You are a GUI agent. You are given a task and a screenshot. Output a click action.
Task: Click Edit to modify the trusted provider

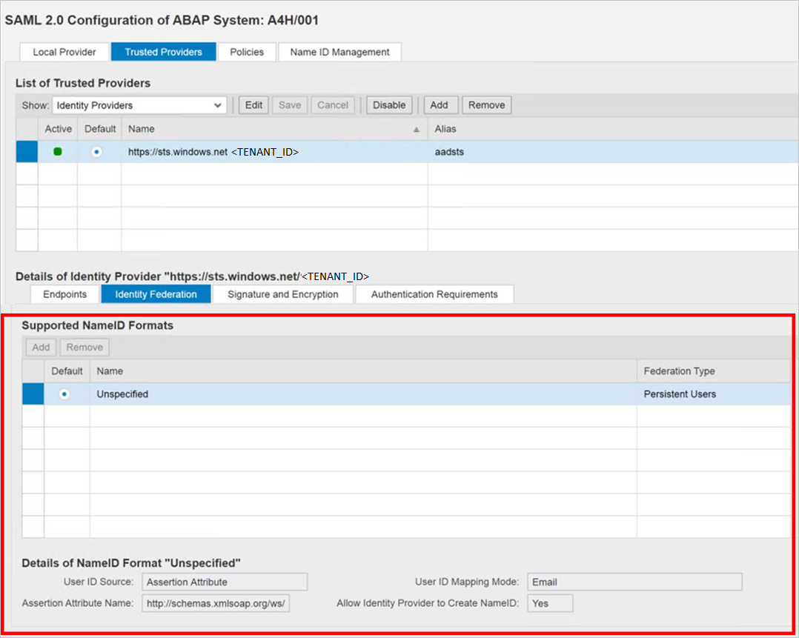pos(253,104)
